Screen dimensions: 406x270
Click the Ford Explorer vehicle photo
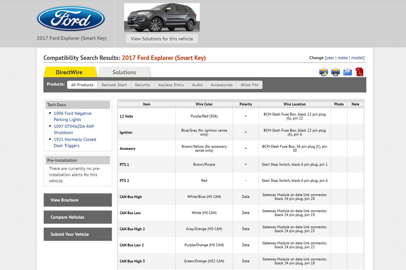[162, 17]
